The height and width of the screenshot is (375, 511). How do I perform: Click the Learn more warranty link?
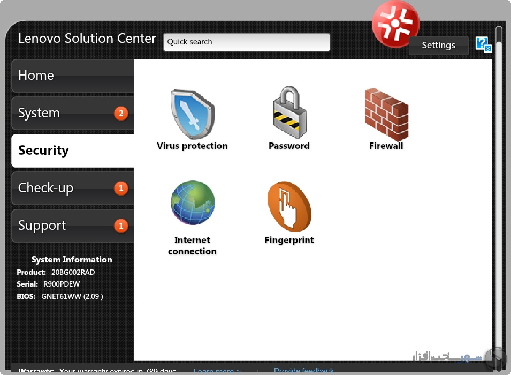coord(217,371)
